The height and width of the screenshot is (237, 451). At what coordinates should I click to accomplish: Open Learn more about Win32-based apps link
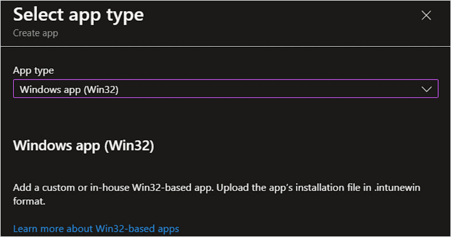click(x=96, y=229)
